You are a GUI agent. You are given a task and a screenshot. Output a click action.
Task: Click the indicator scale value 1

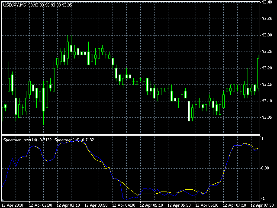262,139
